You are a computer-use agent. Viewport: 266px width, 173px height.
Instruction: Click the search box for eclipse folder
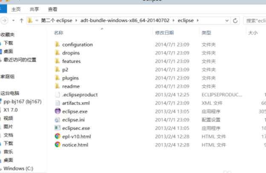(255, 21)
